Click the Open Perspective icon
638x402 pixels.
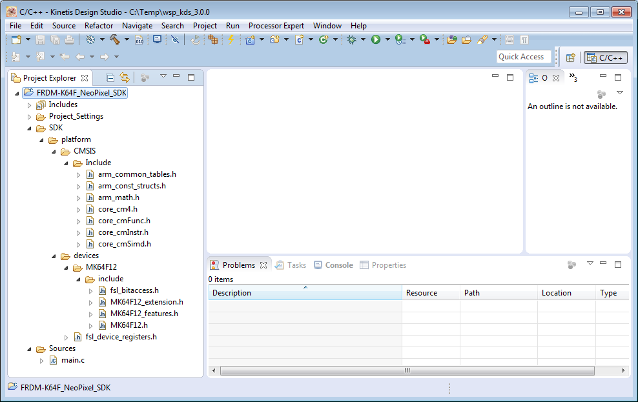(x=570, y=57)
